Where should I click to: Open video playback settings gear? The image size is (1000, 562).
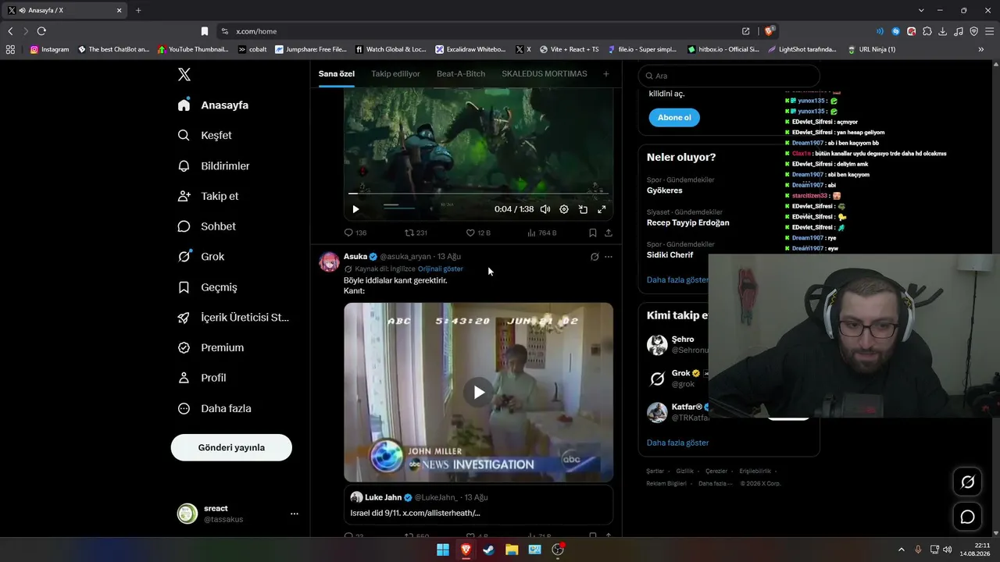[x=564, y=209]
